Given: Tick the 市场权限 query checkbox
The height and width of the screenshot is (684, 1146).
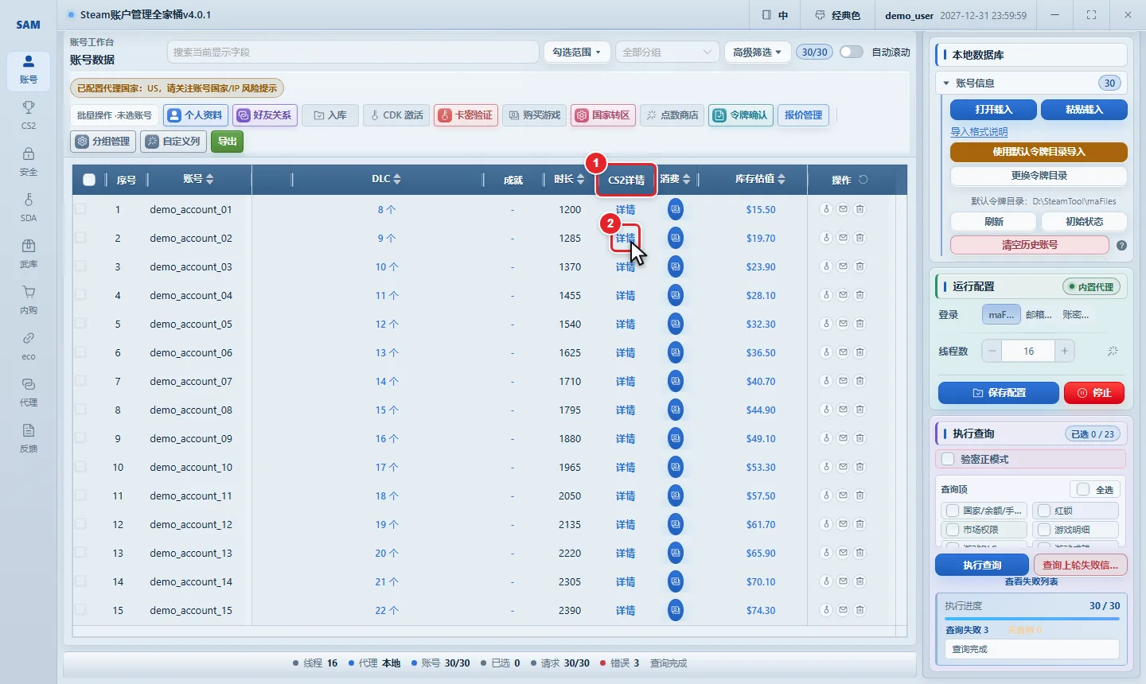Looking at the screenshot, I should (953, 530).
